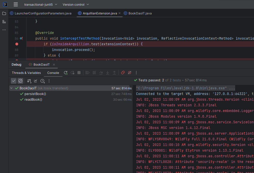
Task: Open the main hamburger menu
Action: pos(15,4)
